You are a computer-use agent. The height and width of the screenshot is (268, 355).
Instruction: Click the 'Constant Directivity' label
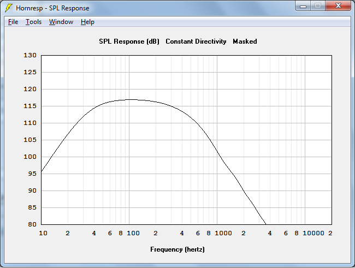[196, 41]
